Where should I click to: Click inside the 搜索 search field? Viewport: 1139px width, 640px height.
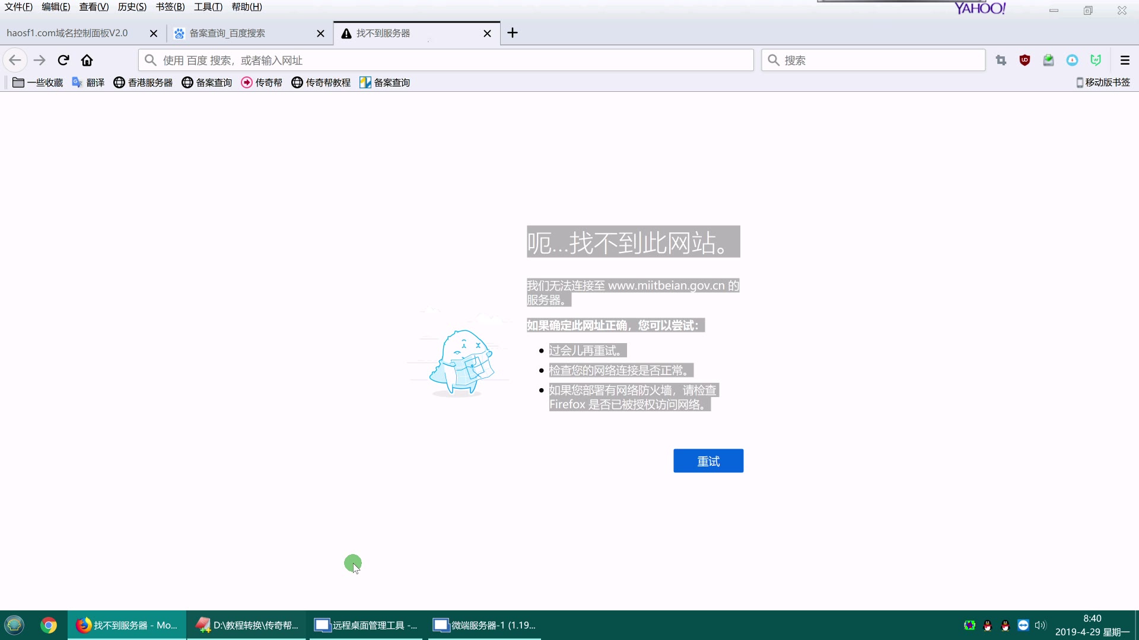872,60
